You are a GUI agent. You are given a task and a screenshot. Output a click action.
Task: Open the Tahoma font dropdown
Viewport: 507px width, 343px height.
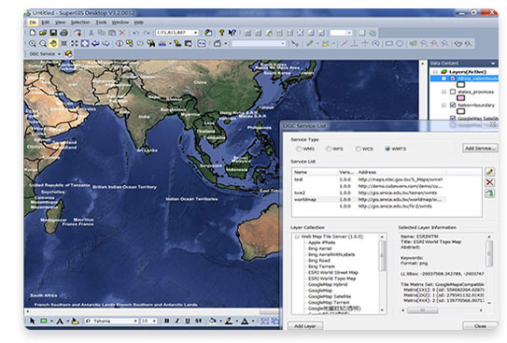point(135,321)
